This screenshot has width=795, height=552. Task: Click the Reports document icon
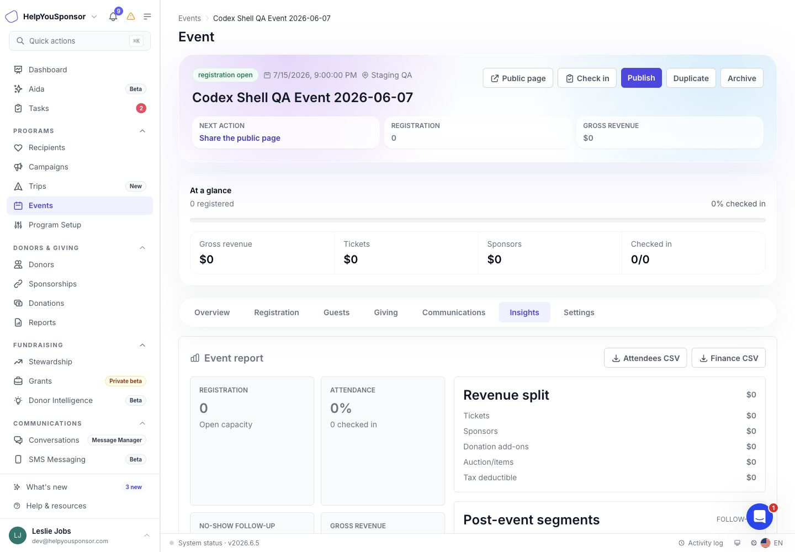point(18,322)
